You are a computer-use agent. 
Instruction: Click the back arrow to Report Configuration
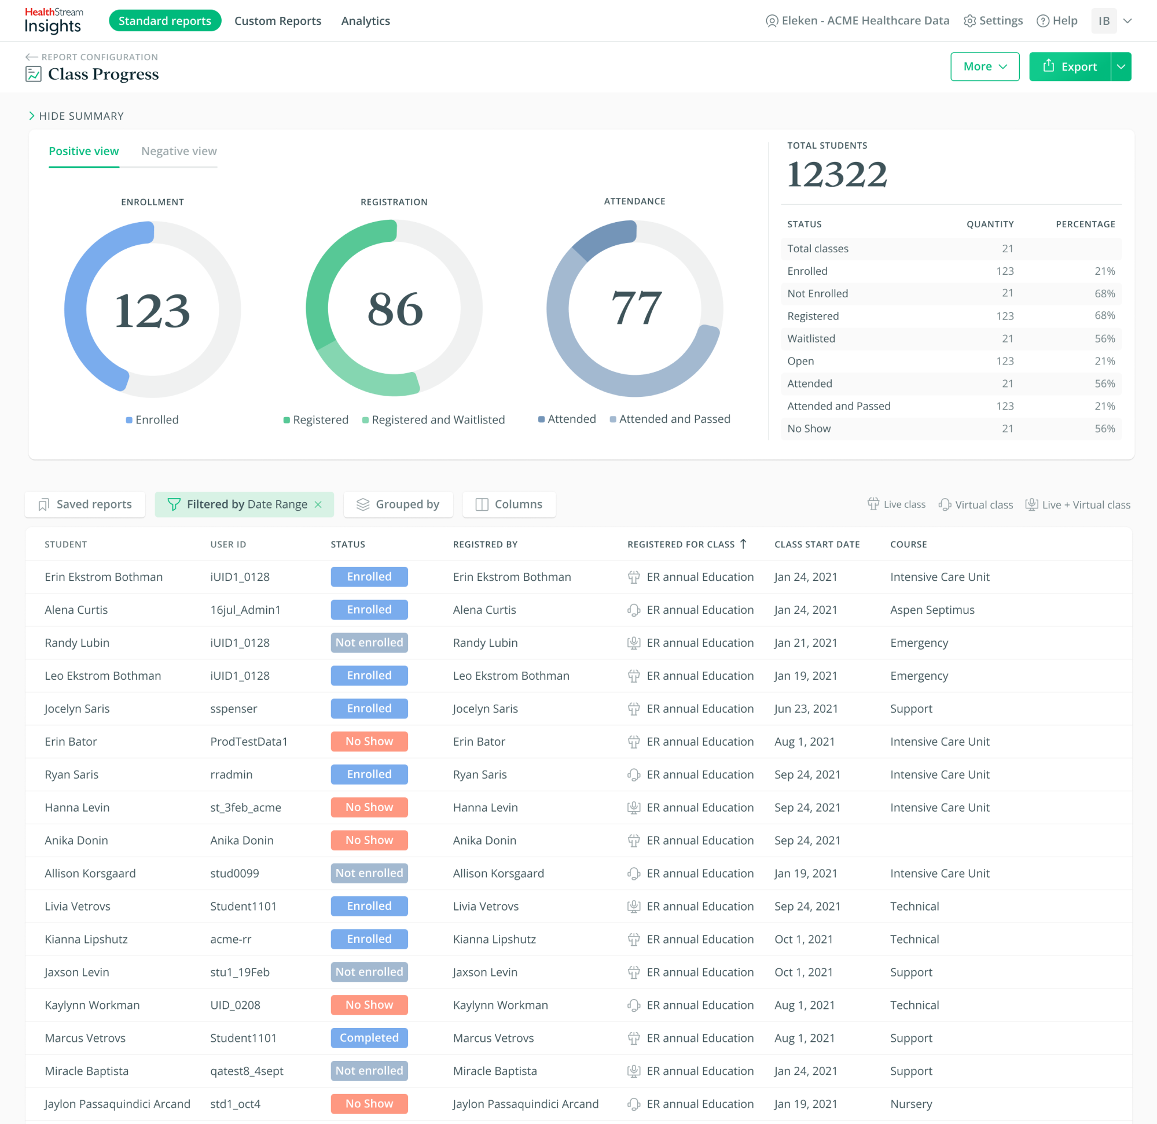(x=31, y=57)
